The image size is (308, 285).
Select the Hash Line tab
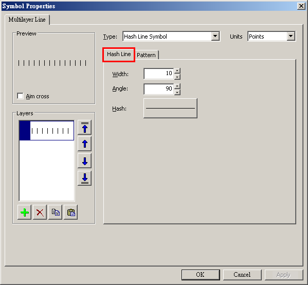click(119, 54)
